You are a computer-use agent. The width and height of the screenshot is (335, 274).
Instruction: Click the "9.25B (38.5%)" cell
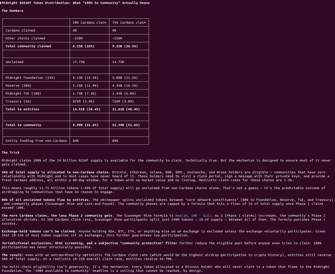[x=125, y=46]
